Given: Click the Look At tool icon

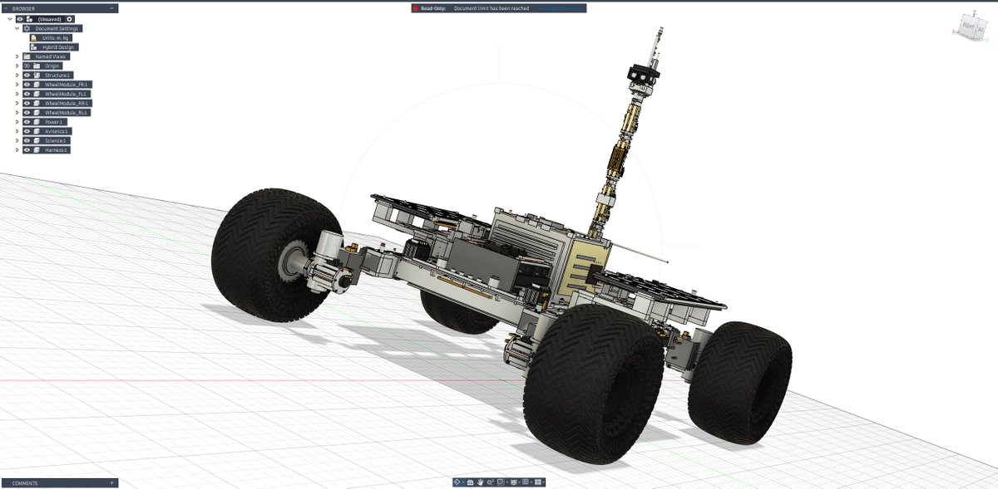Looking at the screenshot, I should click(x=470, y=482).
